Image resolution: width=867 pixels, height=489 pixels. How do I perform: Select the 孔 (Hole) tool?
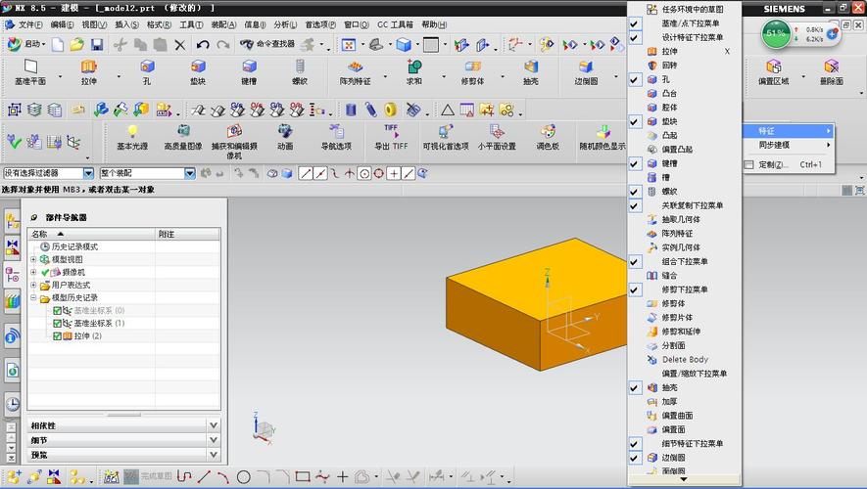pos(146,67)
